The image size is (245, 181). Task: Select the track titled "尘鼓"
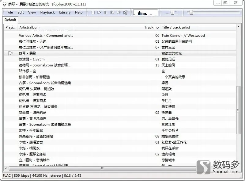(120, 95)
